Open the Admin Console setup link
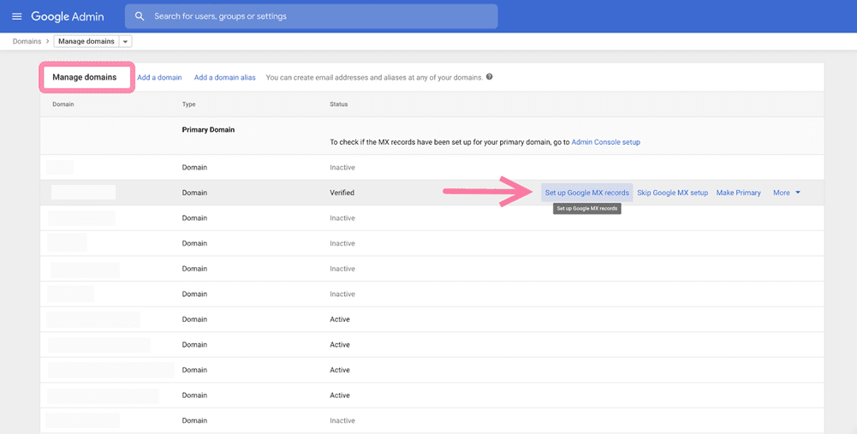The image size is (857, 434). coord(605,142)
